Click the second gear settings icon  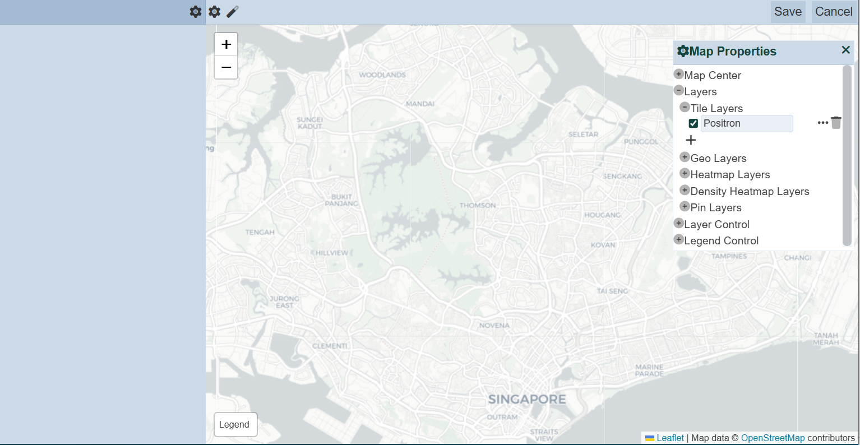point(214,12)
